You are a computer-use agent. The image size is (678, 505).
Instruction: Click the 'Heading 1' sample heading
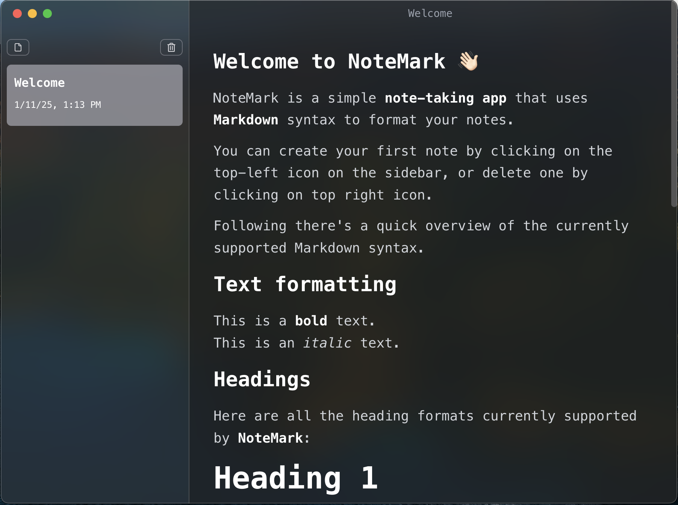296,478
